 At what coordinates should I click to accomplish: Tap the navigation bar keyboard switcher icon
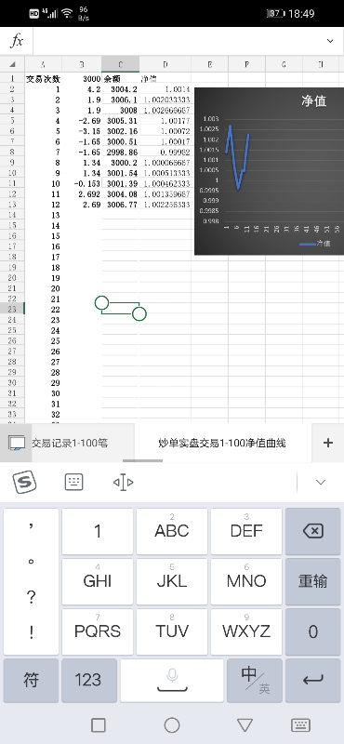click(x=300, y=725)
